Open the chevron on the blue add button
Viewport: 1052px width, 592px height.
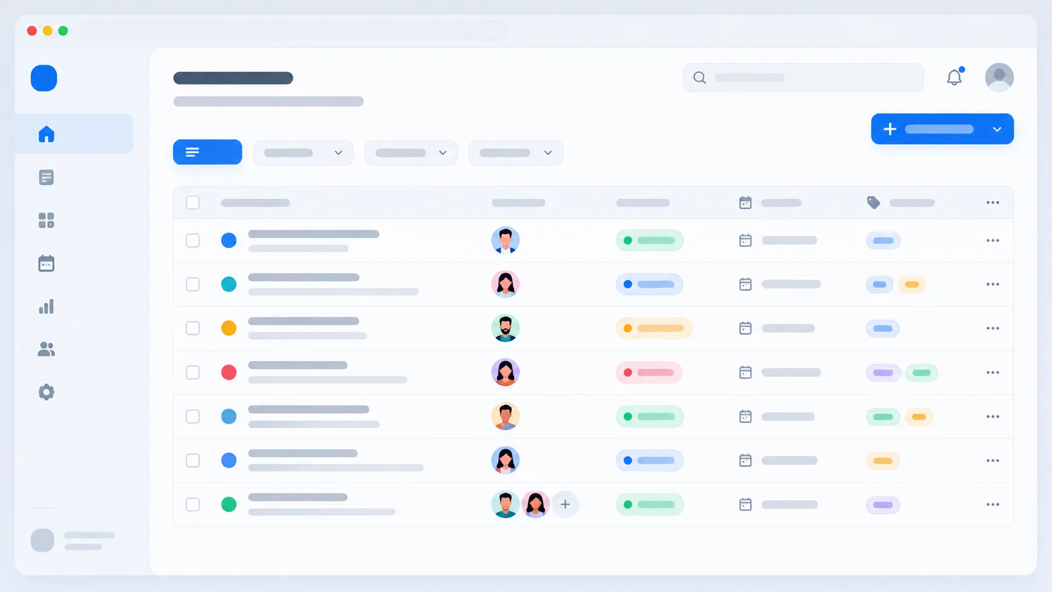(997, 129)
